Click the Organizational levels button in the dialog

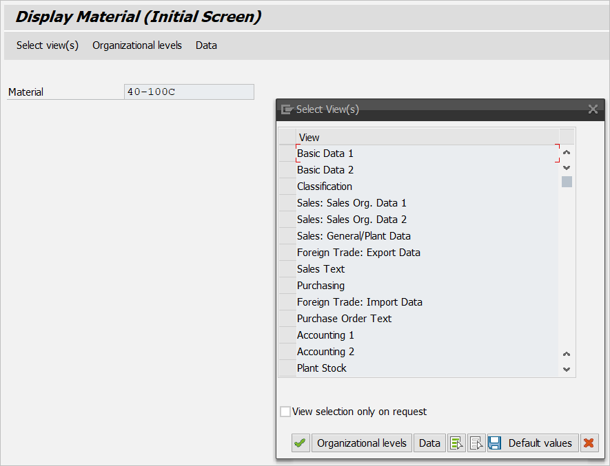(x=362, y=443)
